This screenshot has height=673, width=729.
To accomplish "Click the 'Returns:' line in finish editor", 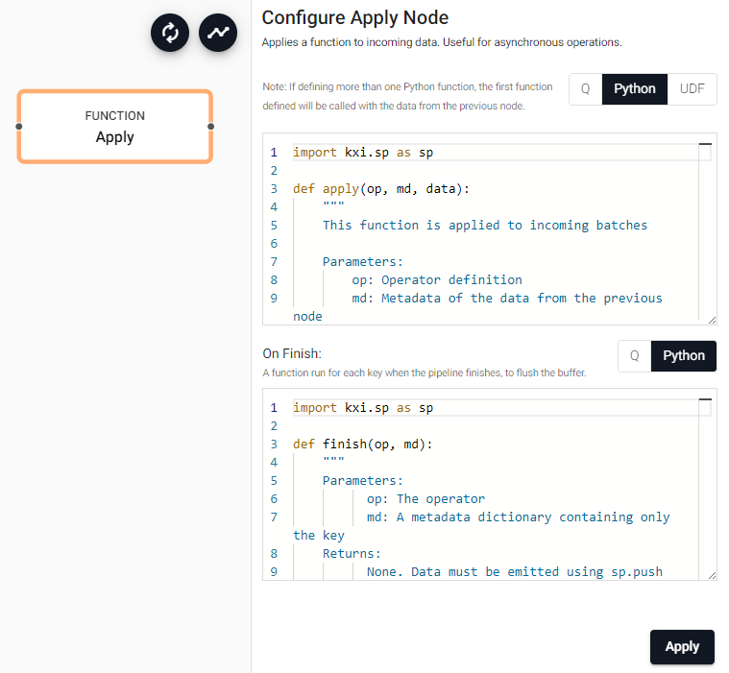I will 352,554.
